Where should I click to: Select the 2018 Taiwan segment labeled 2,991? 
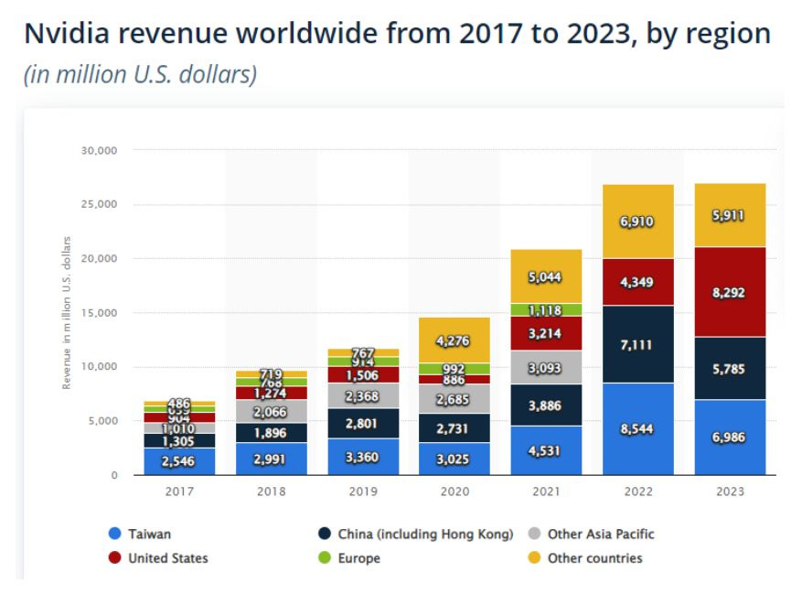pos(272,459)
